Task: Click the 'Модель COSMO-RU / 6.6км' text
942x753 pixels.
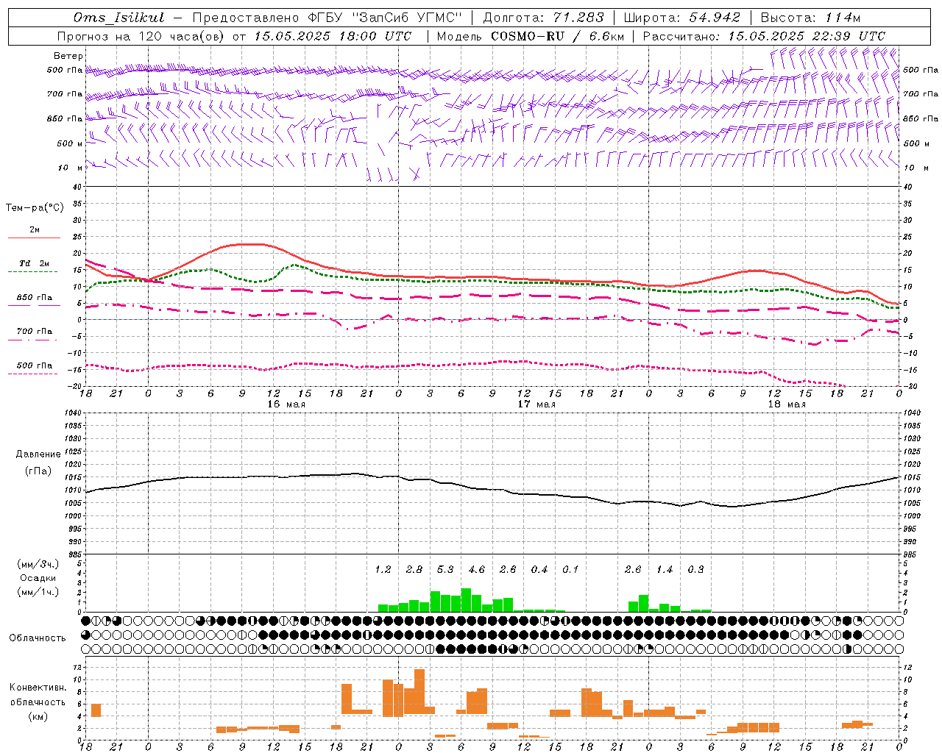Action: tap(530, 36)
